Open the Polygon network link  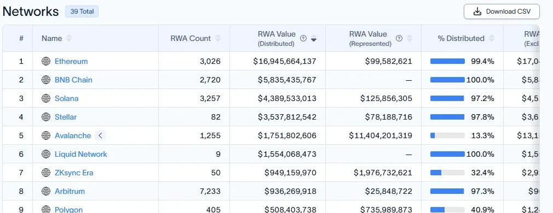[69, 210]
